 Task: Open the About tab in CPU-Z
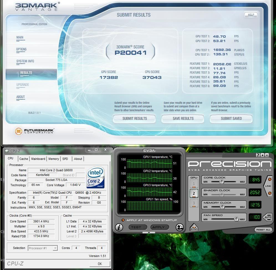pos(78,159)
